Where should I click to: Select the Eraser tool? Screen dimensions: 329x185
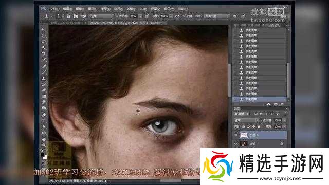44,90
